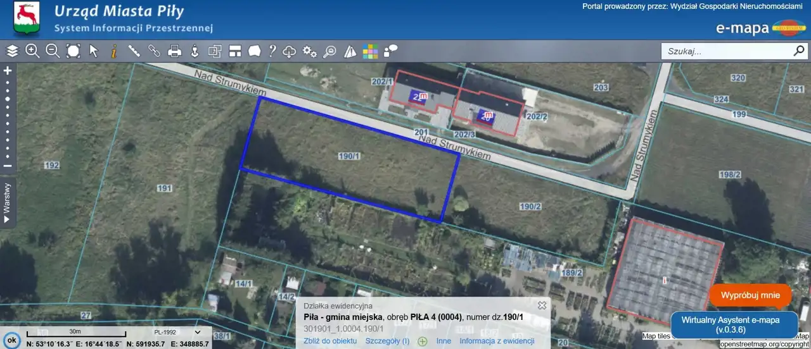Expand details with the green plus icon

422,341
